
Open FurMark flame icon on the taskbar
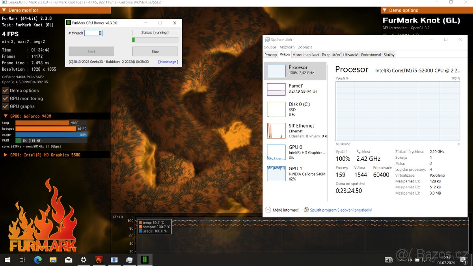pos(99,260)
